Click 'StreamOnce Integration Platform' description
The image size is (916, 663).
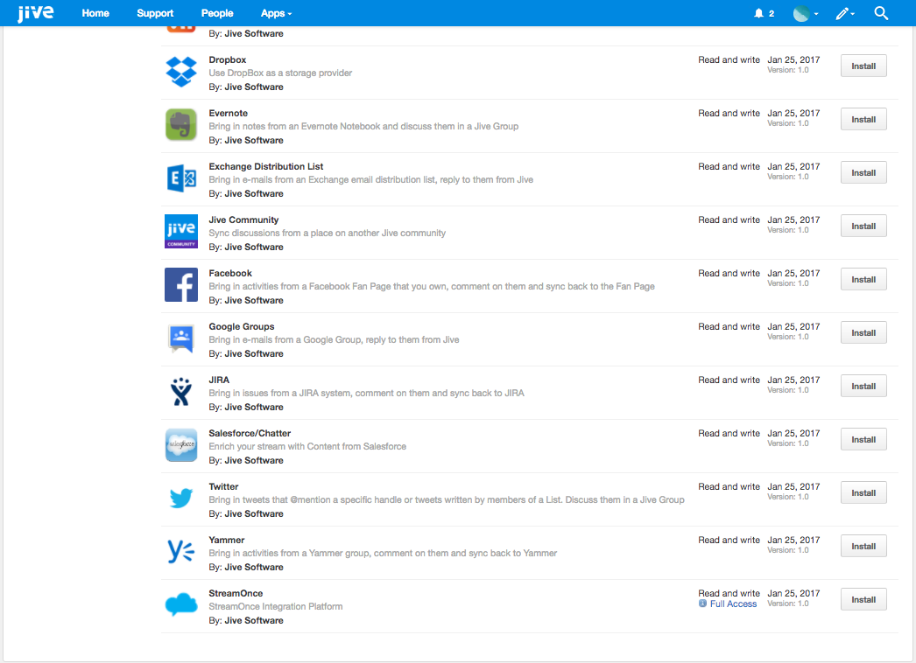[x=276, y=606]
